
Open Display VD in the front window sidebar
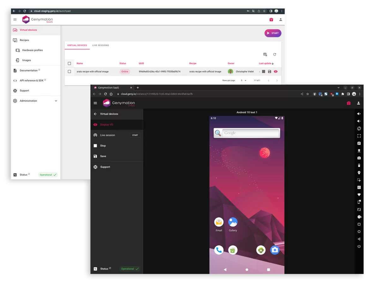117,125
